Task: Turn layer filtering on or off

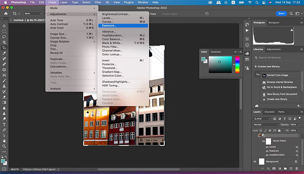Action: pos(300,118)
